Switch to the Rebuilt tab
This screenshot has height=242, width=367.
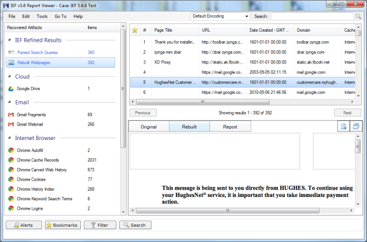coord(189,127)
